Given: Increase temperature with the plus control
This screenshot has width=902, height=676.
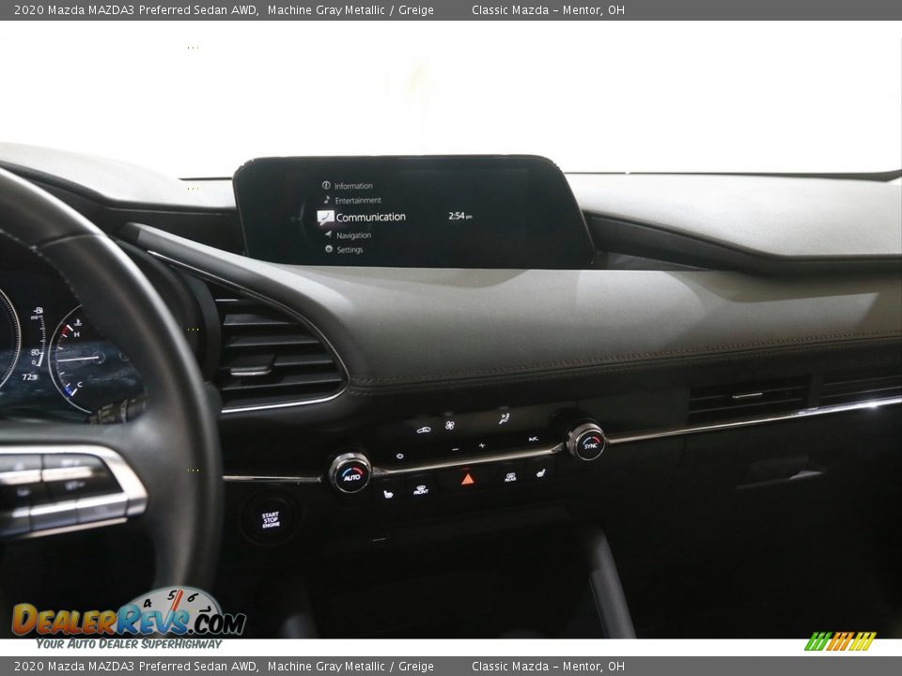Looking at the screenshot, I should point(482,446).
